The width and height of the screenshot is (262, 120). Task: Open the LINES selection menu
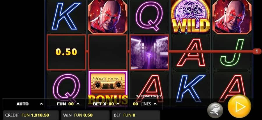[144, 104]
